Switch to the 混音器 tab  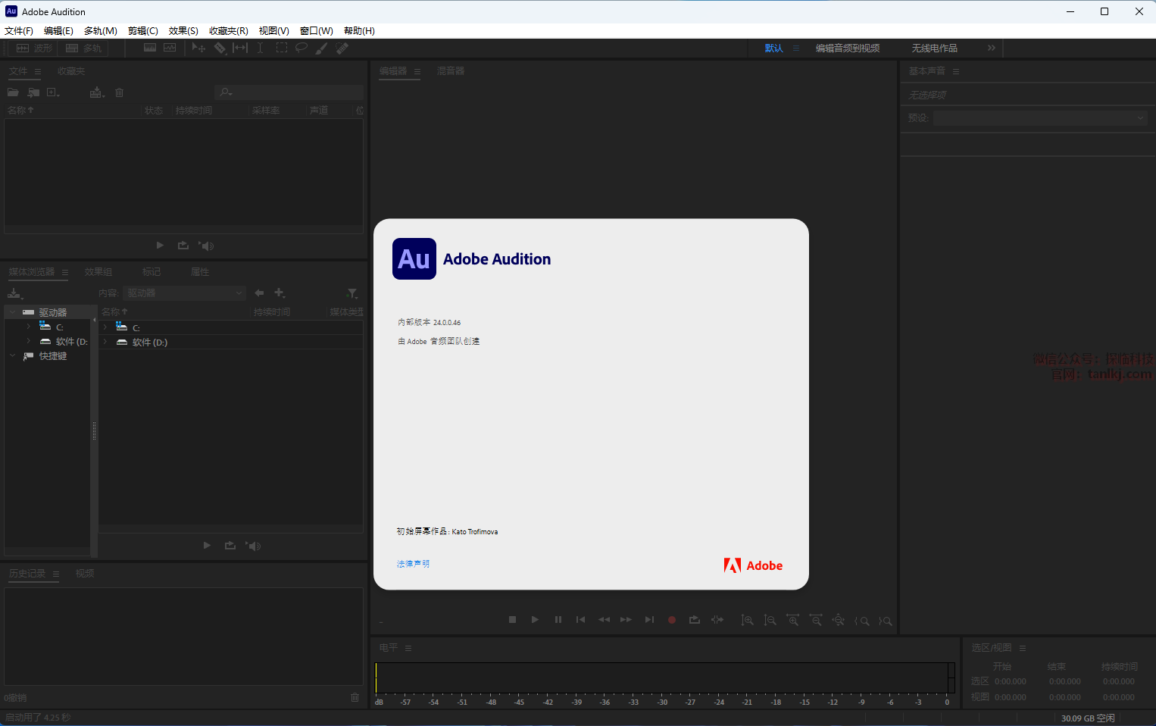451,71
